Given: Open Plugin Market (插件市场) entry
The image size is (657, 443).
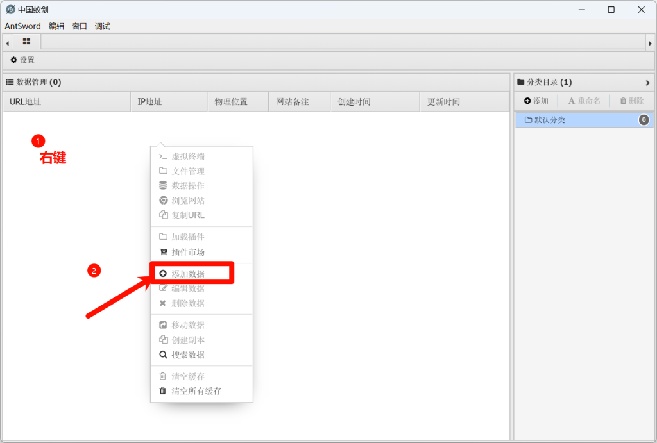Looking at the screenshot, I should (188, 252).
